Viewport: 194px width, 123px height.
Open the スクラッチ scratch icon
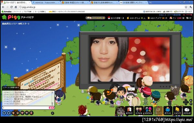[187, 110]
